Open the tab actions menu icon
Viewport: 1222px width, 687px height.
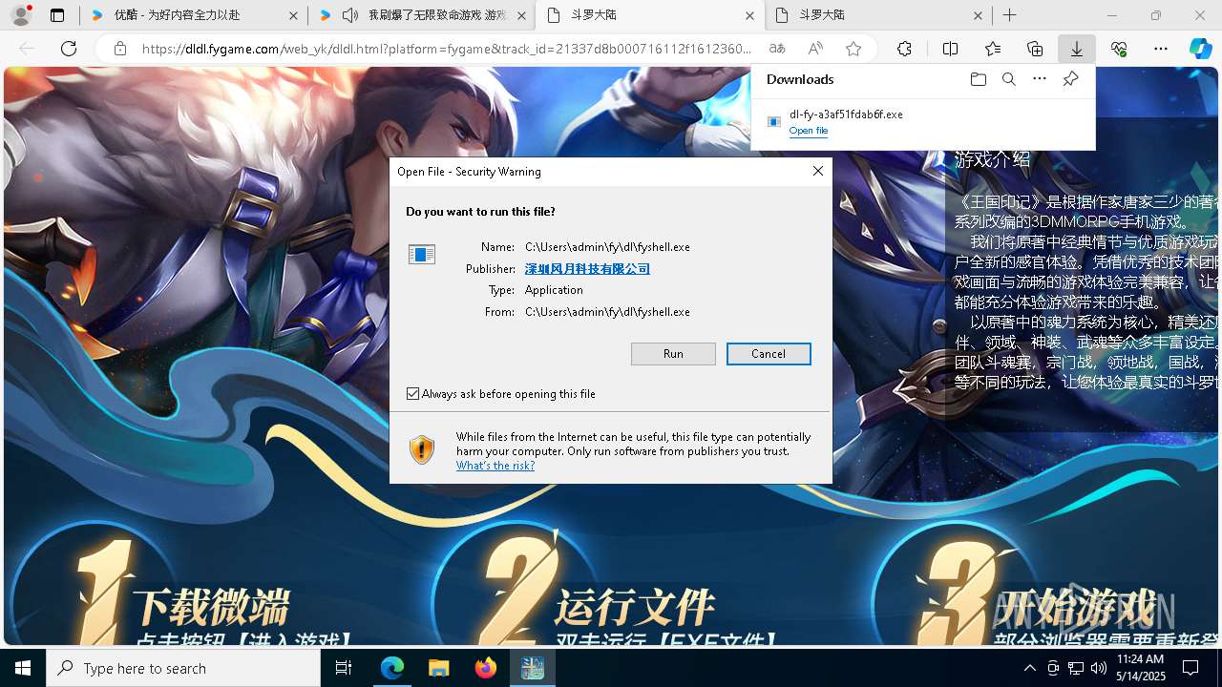tap(57, 15)
